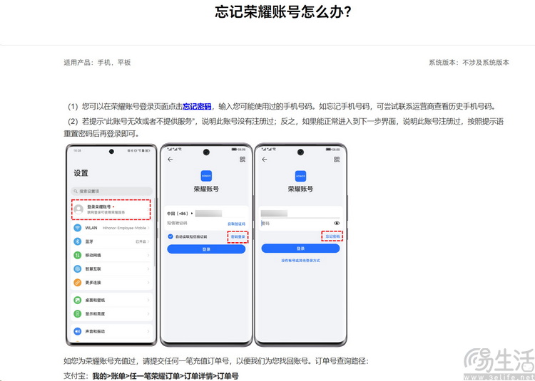Image resolution: width=535 pixels, height=381 pixels.
Task: Click the 没有账号或其他登录方式 link
Action: [300, 261]
